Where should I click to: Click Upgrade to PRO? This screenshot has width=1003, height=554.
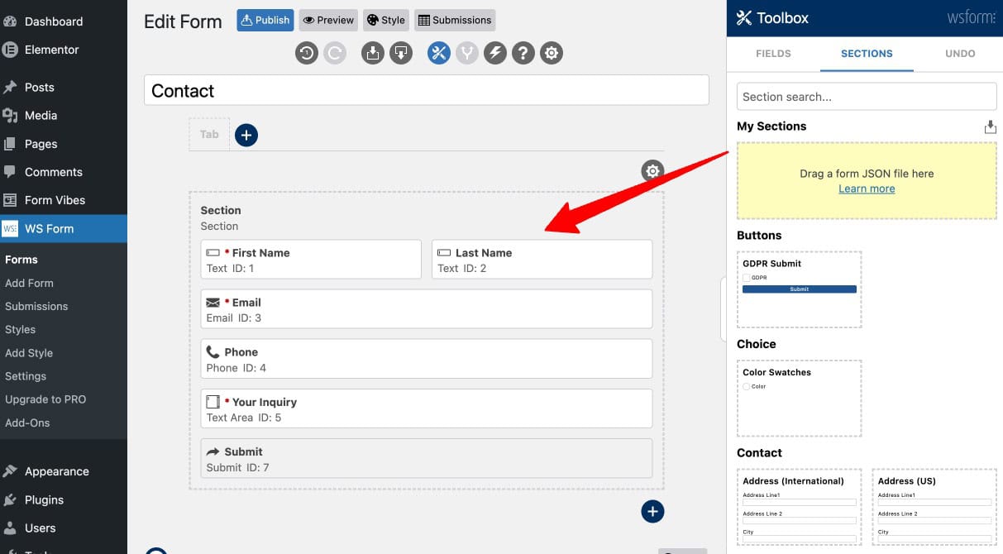click(45, 399)
